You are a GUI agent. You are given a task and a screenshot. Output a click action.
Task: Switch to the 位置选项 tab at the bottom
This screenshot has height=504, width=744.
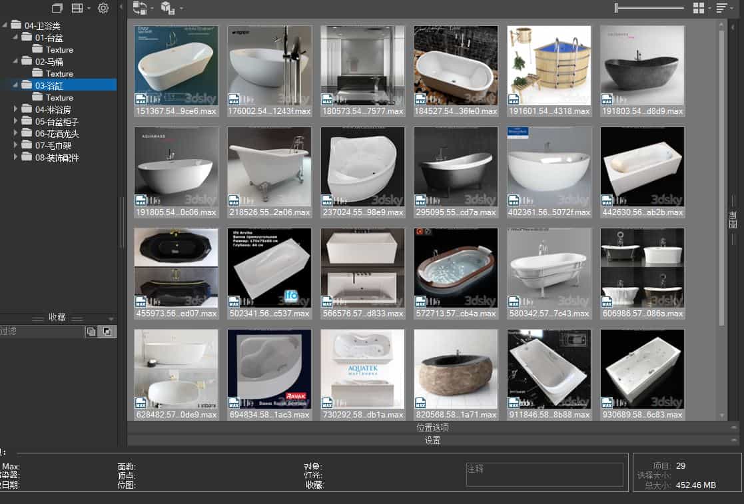click(x=432, y=427)
